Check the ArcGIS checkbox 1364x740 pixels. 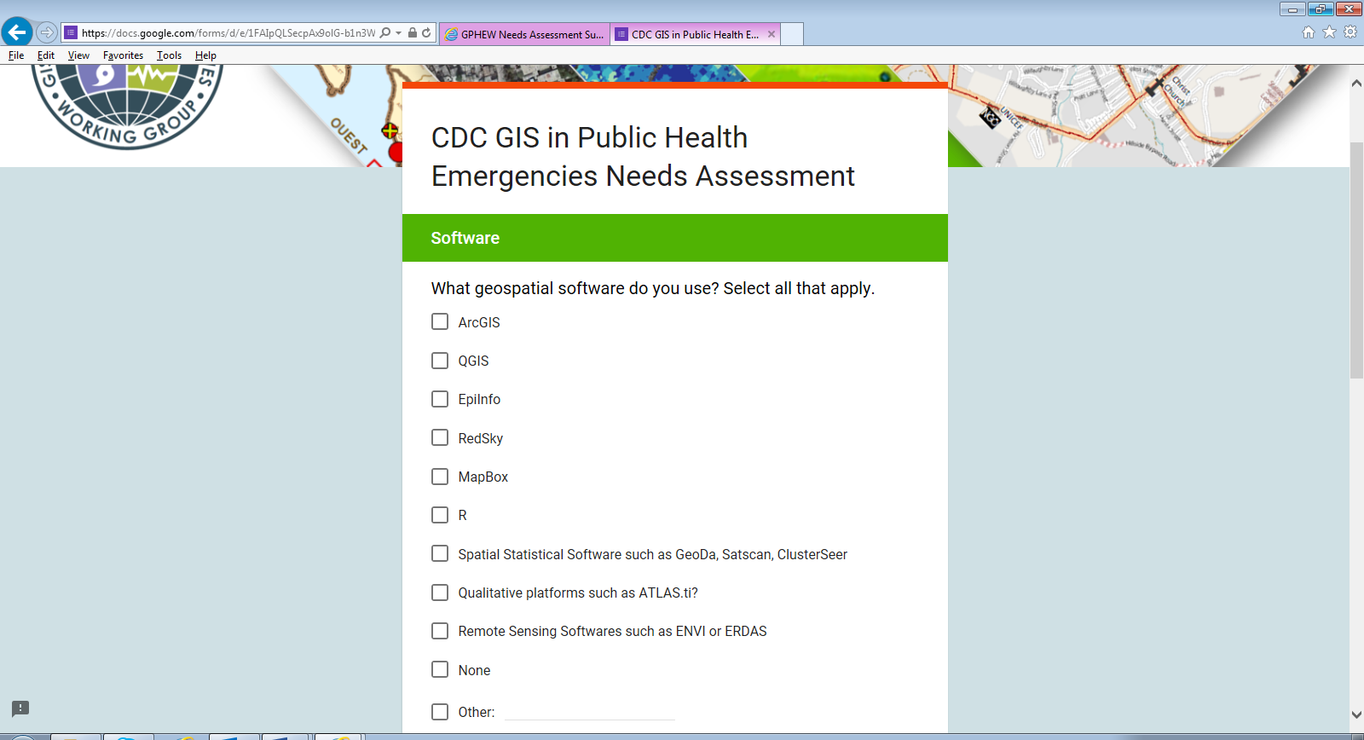coord(440,321)
